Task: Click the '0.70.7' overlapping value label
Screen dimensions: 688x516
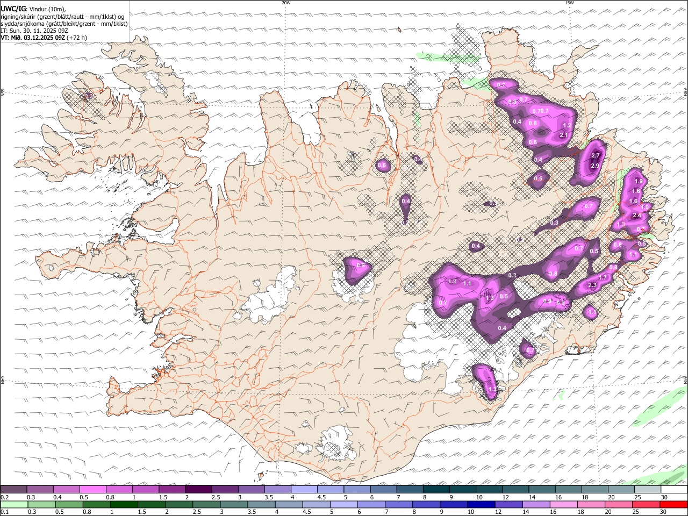Action: [540, 111]
